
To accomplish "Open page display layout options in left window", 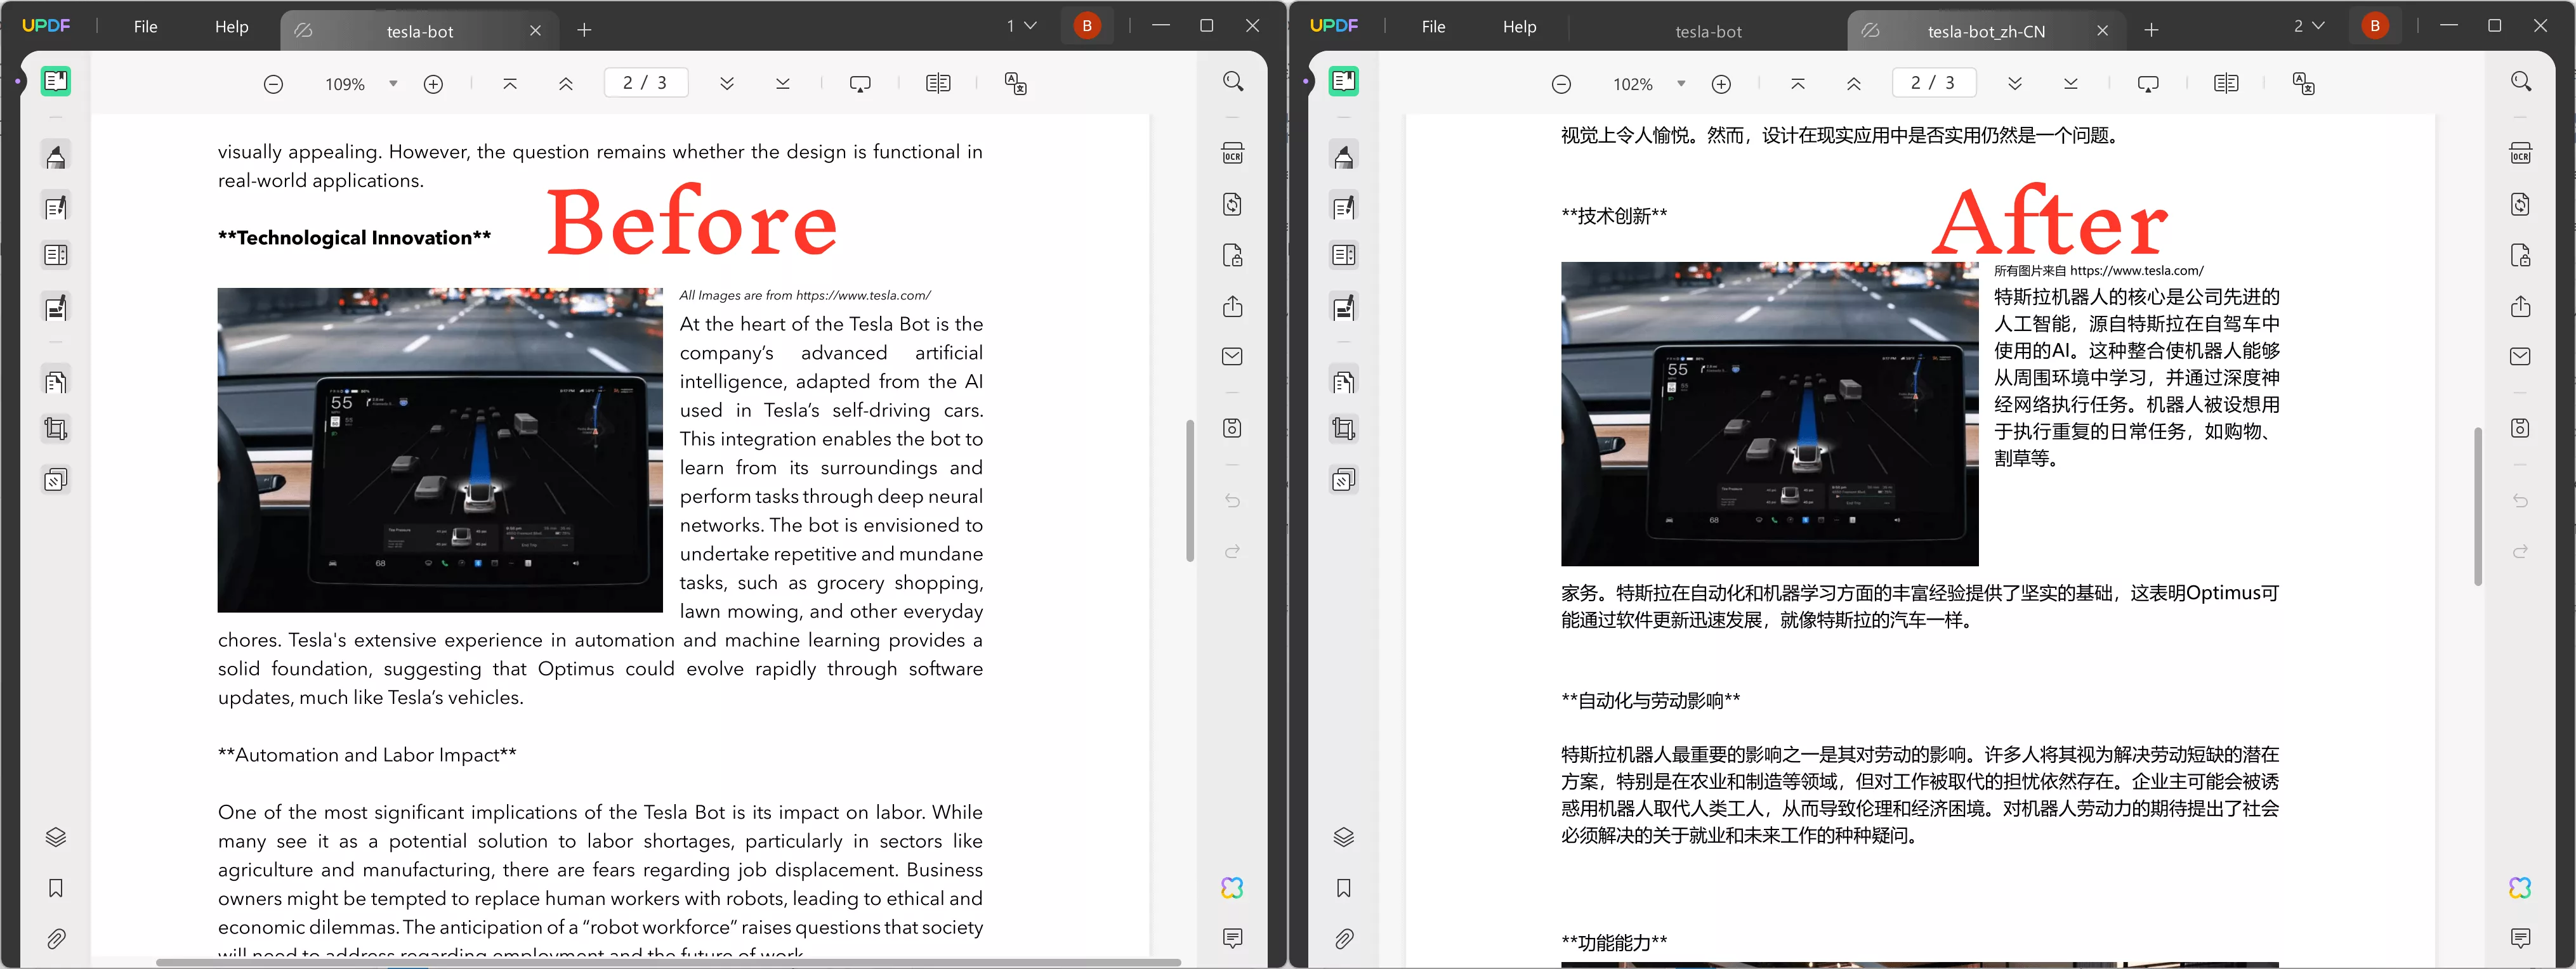I will click(x=938, y=84).
